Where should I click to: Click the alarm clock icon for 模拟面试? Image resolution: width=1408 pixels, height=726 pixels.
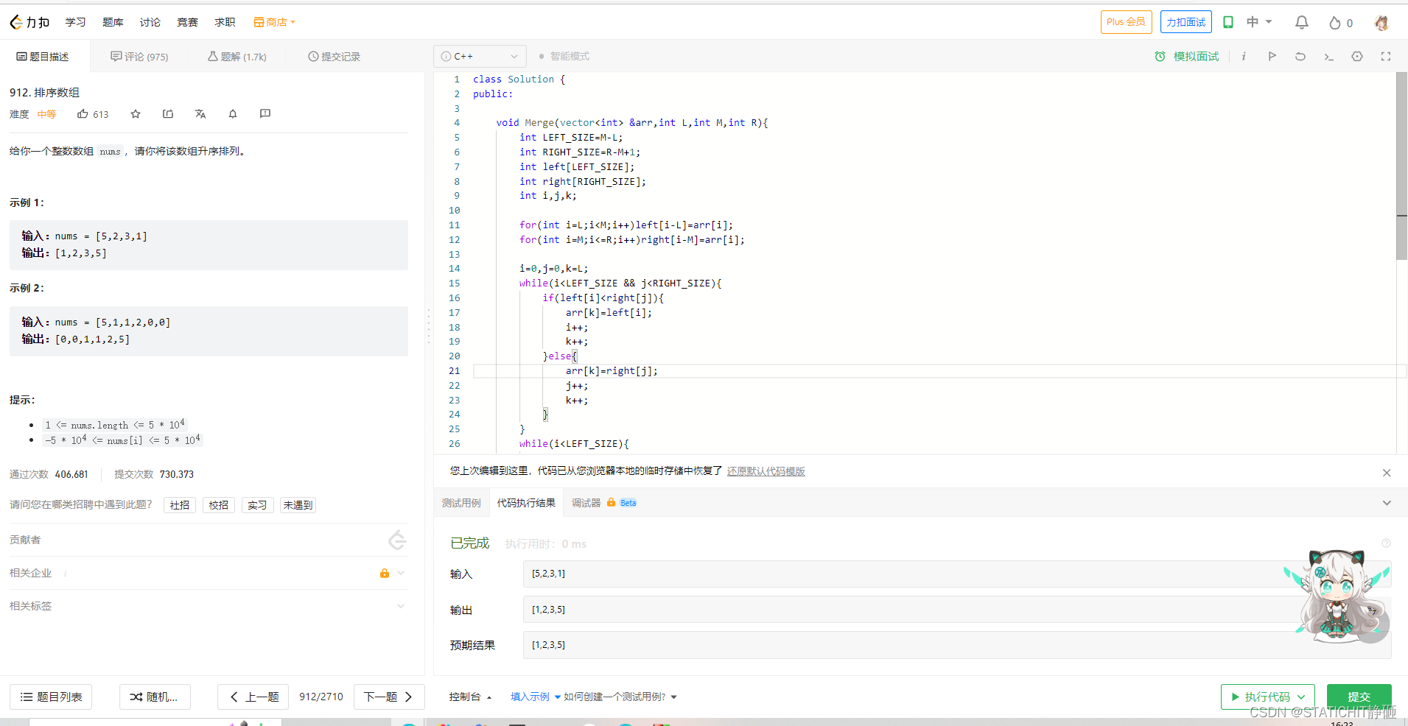[1160, 56]
